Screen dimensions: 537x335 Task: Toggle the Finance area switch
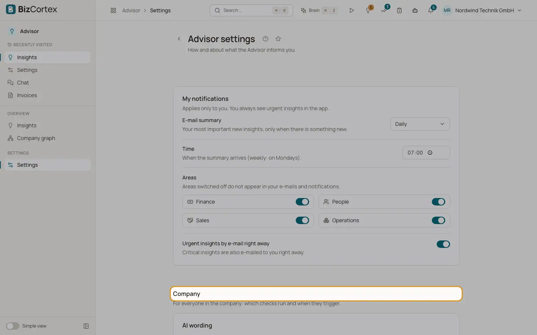pyautogui.click(x=302, y=202)
